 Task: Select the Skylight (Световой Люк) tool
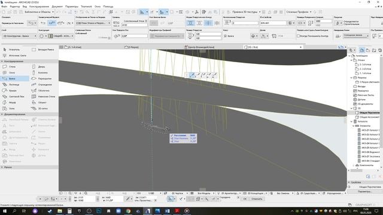coord(14,97)
